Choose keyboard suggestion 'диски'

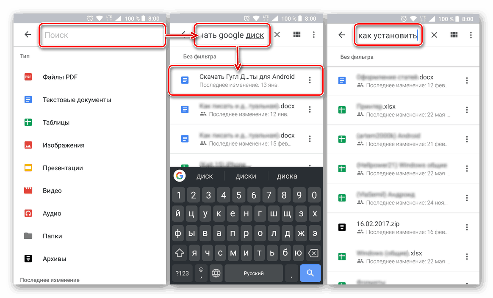point(246,177)
